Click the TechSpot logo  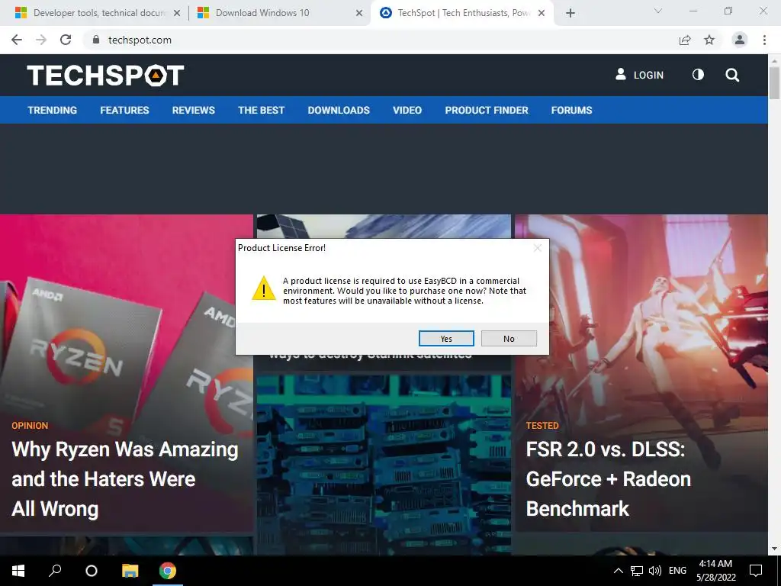[105, 76]
